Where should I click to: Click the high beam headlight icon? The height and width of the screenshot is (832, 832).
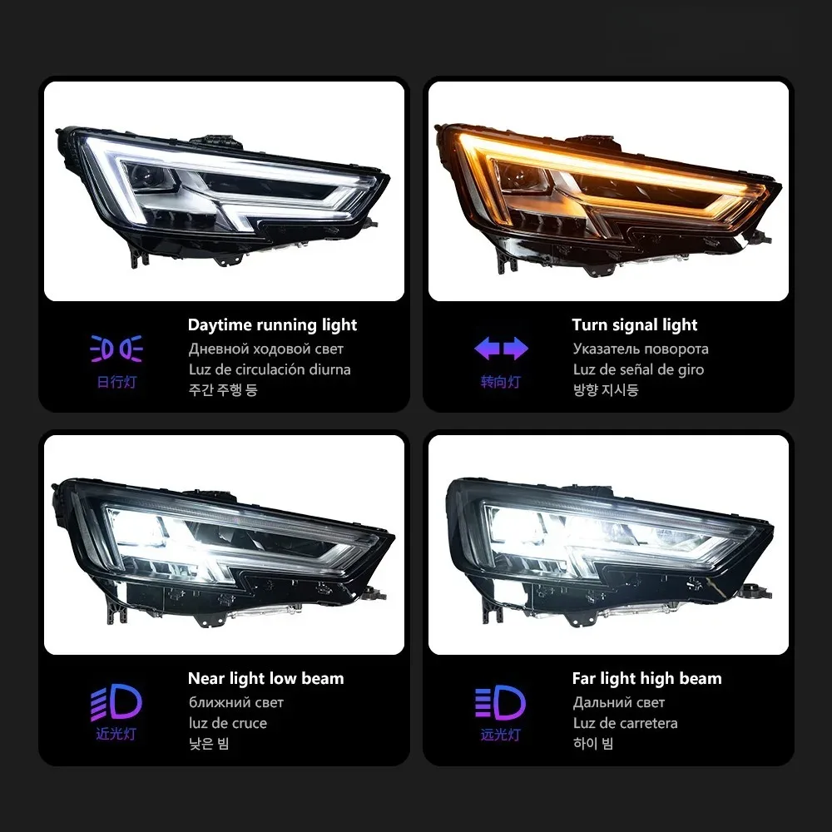click(500, 702)
